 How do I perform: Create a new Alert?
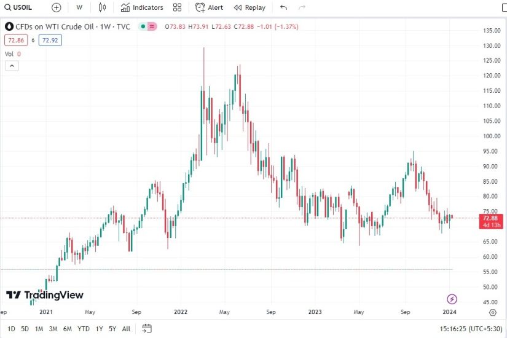click(209, 7)
